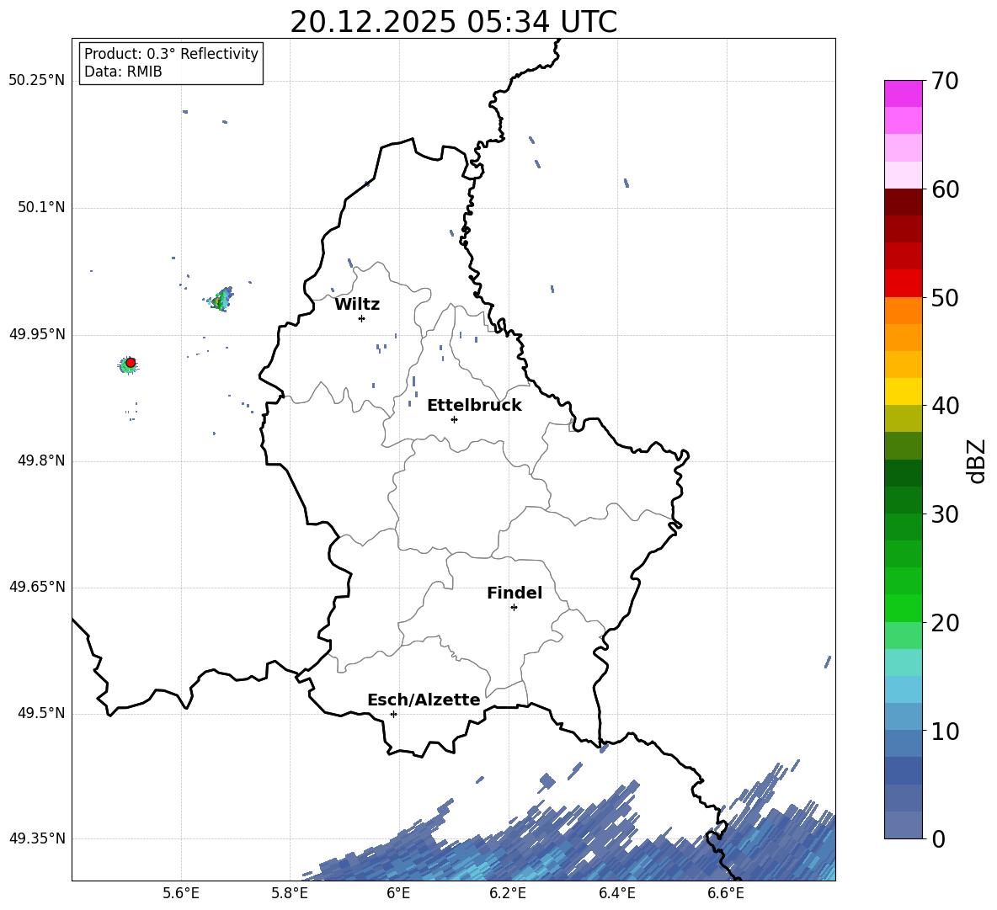The height and width of the screenshot is (910, 997).
Task: Click the 49.65°N latitude label
Action: (37, 586)
